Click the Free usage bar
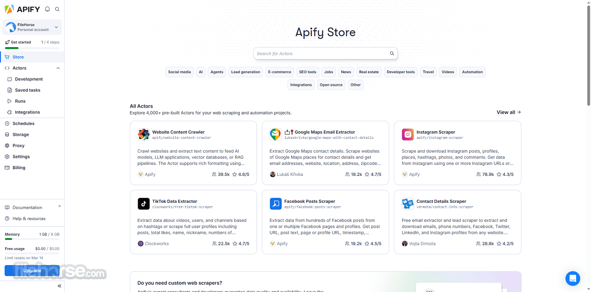Screen dimensions: 591x292 (32, 253)
